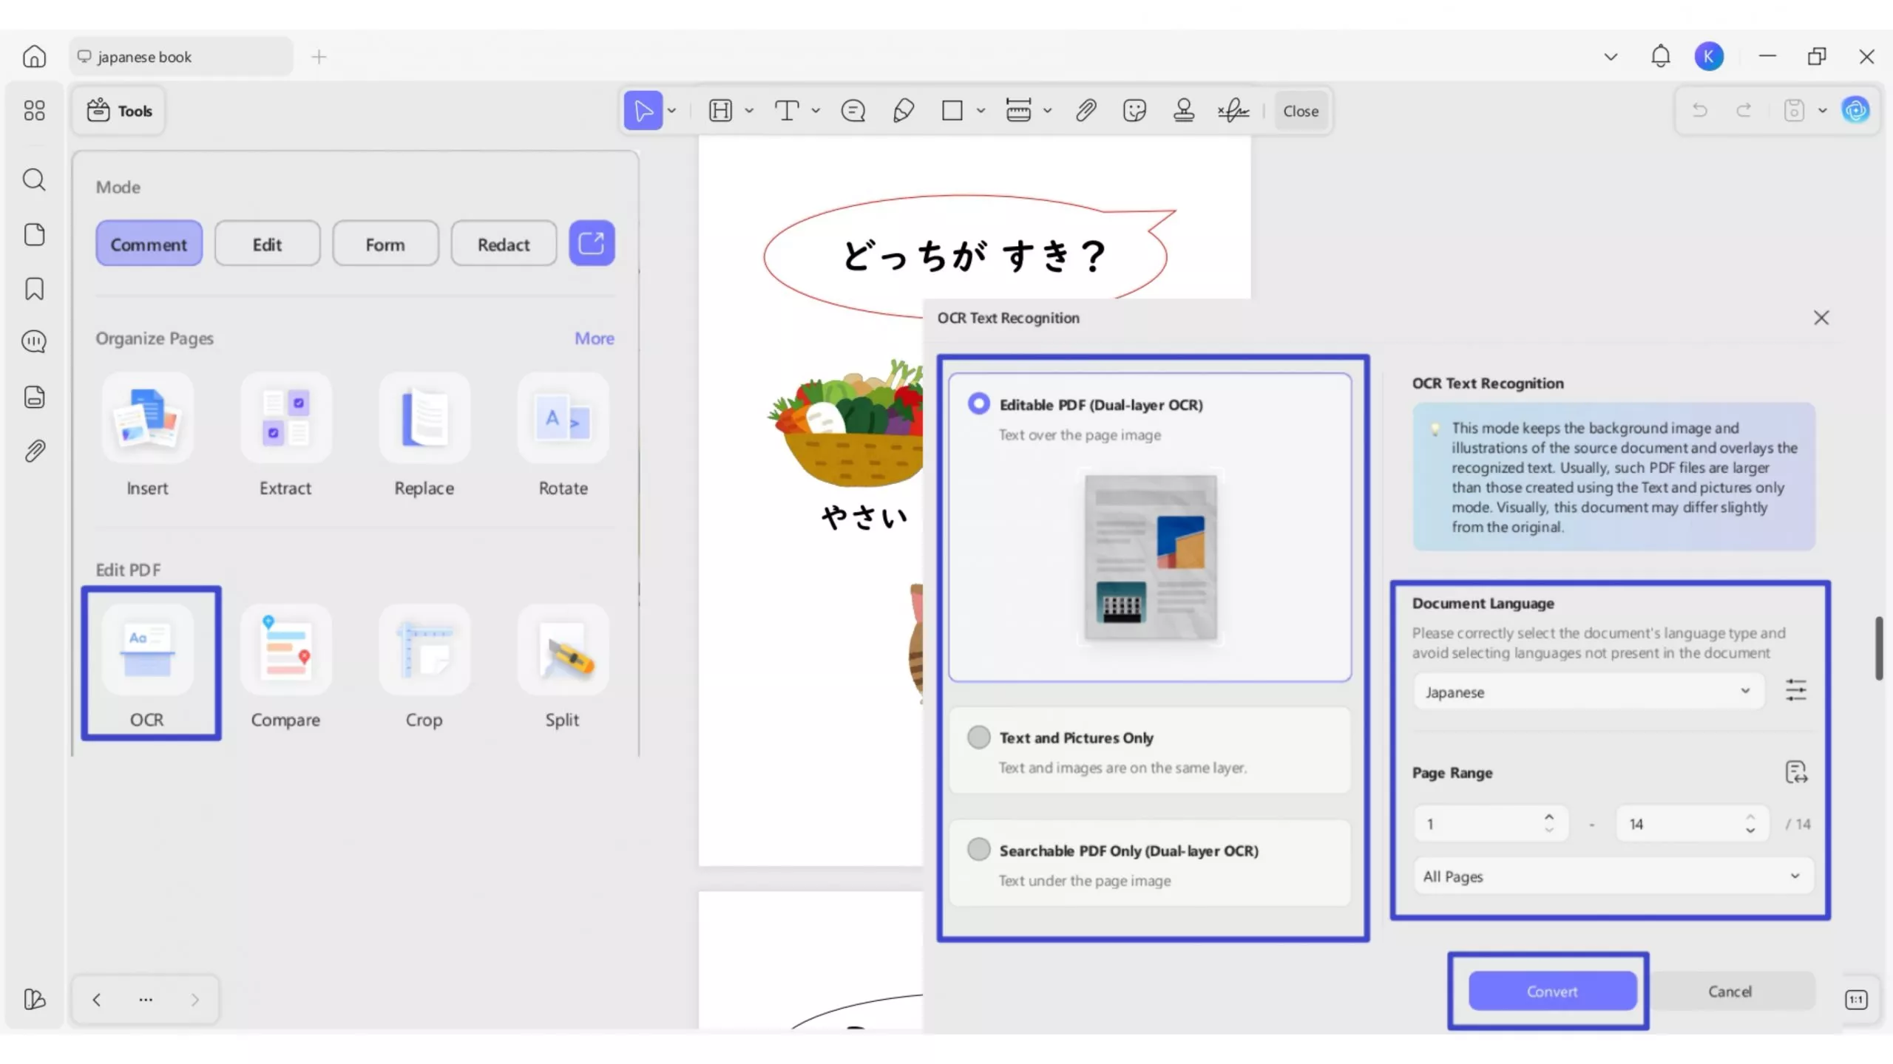Select the Stamp tool in toolbar
This screenshot has width=1893, height=1064.
click(1183, 111)
